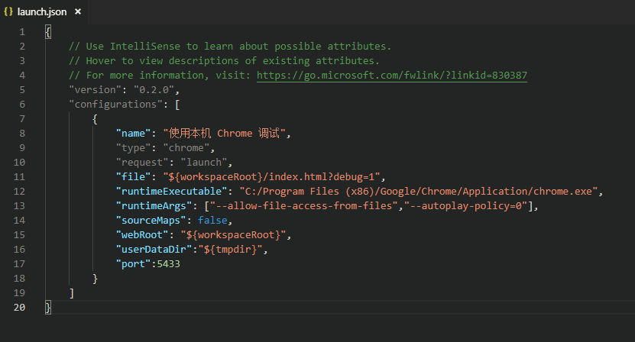Click the "${tmpdir}" value
This screenshot has height=342, width=635.
coord(231,250)
